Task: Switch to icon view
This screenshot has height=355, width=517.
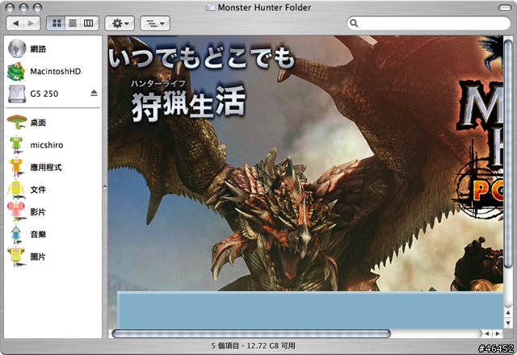Action: click(57, 23)
